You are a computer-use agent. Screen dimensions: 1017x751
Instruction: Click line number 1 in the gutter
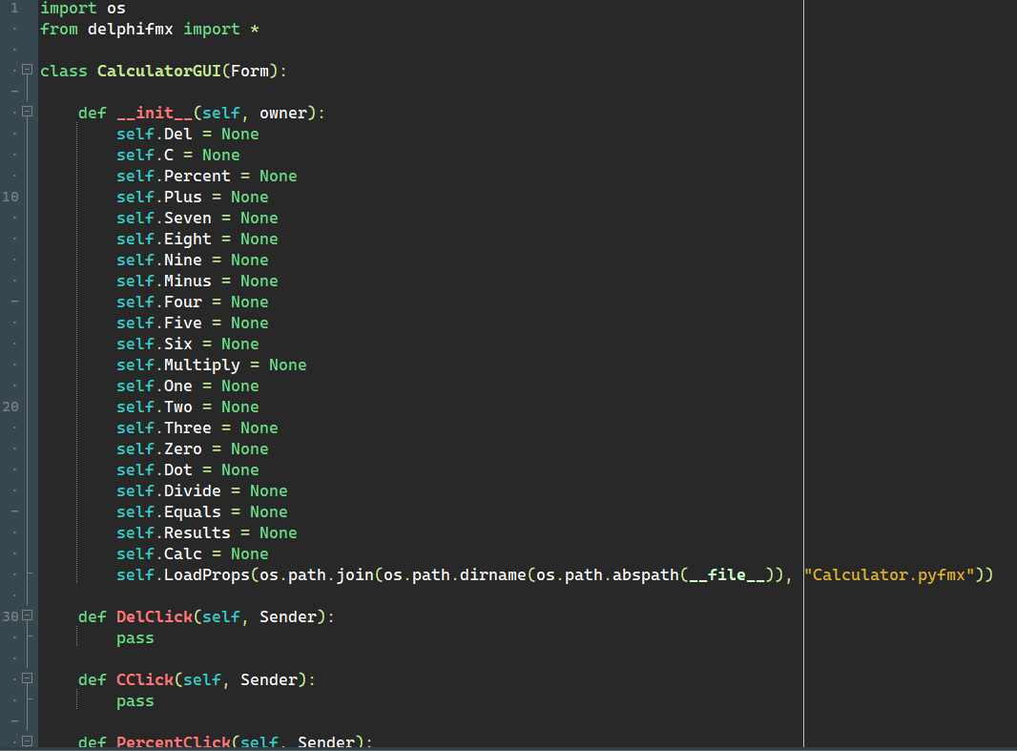click(x=14, y=9)
